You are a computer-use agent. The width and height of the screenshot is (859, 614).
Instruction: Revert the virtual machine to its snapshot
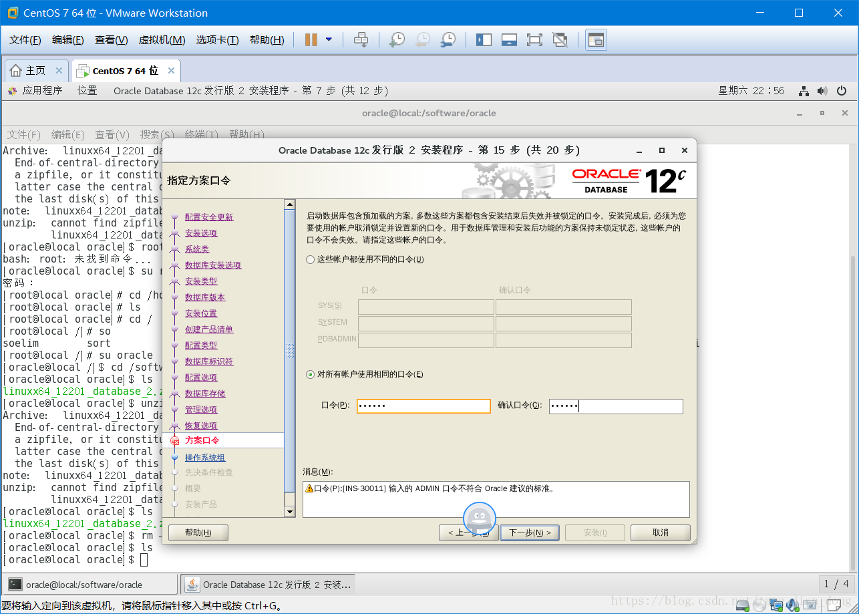pyautogui.click(x=422, y=40)
